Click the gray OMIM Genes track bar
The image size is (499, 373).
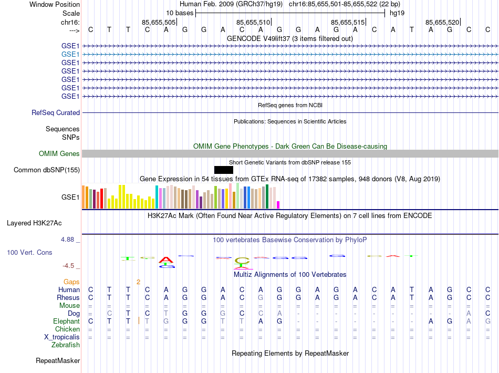(290, 153)
